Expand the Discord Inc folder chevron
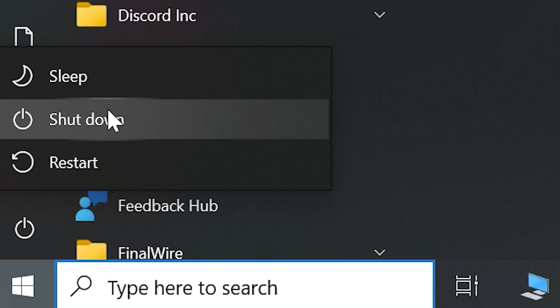The width and height of the screenshot is (560, 308). tap(380, 15)
